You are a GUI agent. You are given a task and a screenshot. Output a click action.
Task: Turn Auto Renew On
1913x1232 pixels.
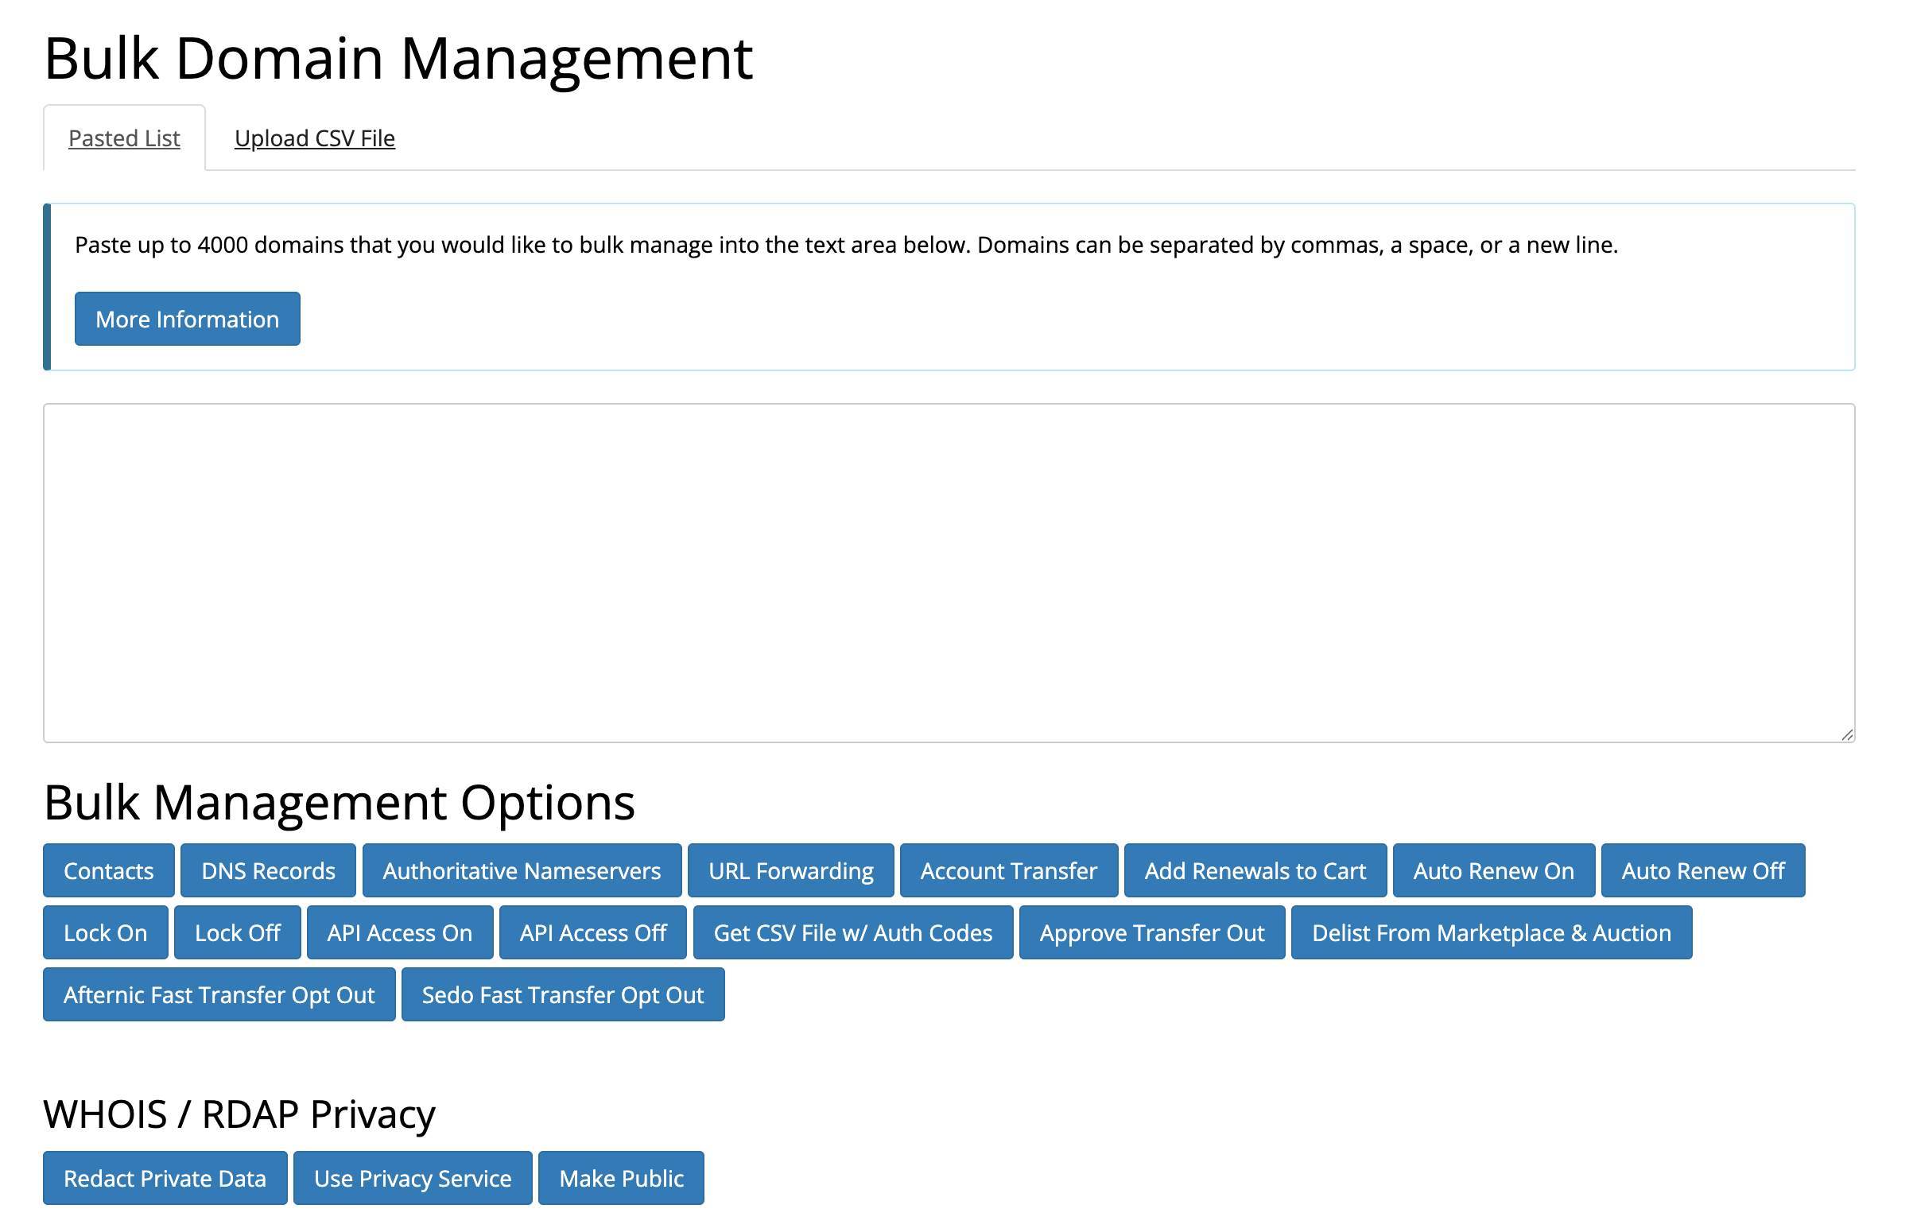1493,870
